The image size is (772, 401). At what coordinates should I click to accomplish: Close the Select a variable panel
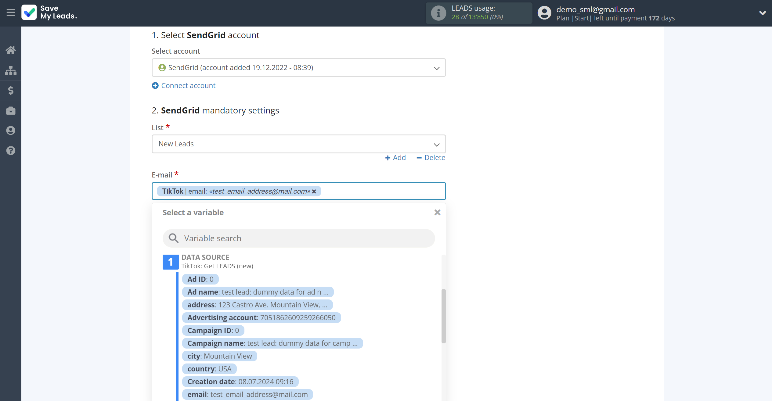point(437,213)
